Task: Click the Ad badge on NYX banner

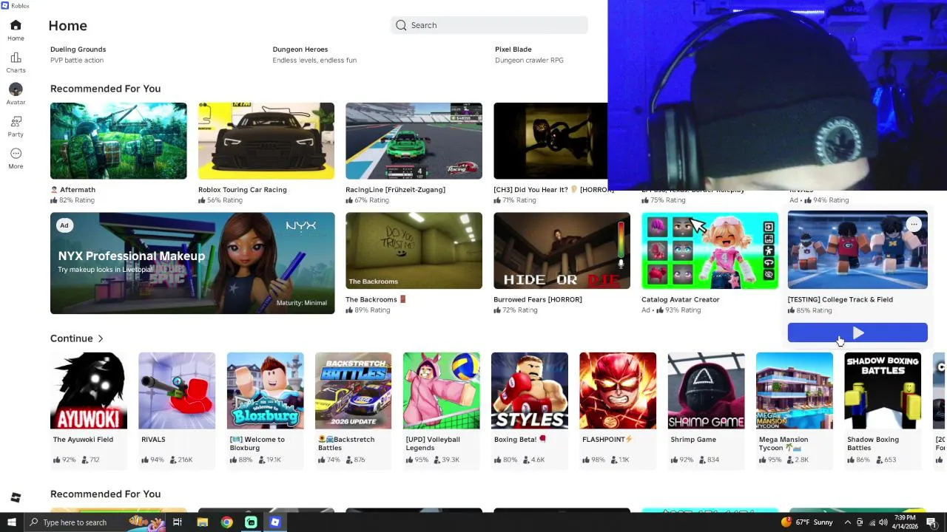Action: coord(64,225)
